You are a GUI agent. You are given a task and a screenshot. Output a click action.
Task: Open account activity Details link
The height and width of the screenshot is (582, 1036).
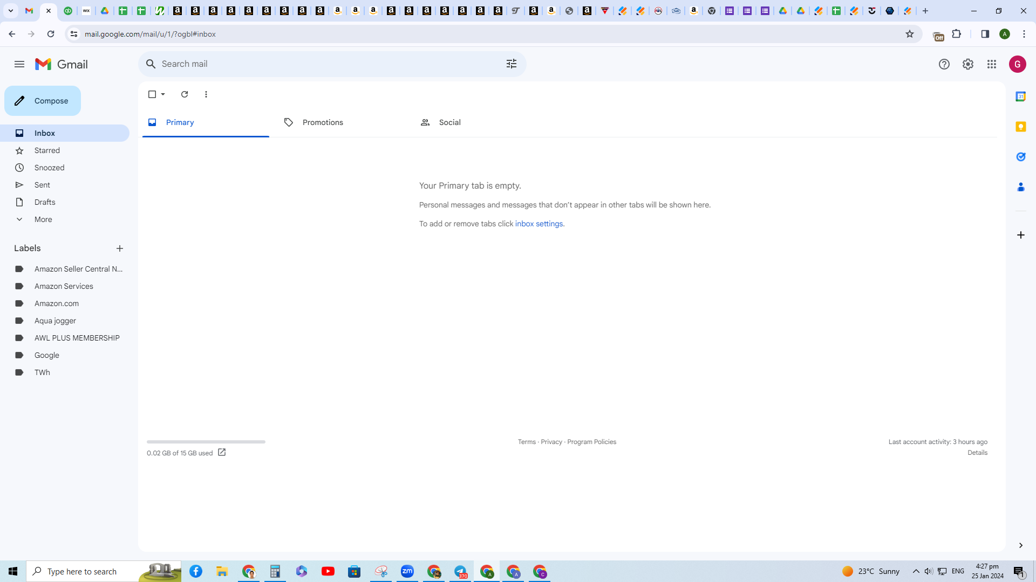(977, 453)
